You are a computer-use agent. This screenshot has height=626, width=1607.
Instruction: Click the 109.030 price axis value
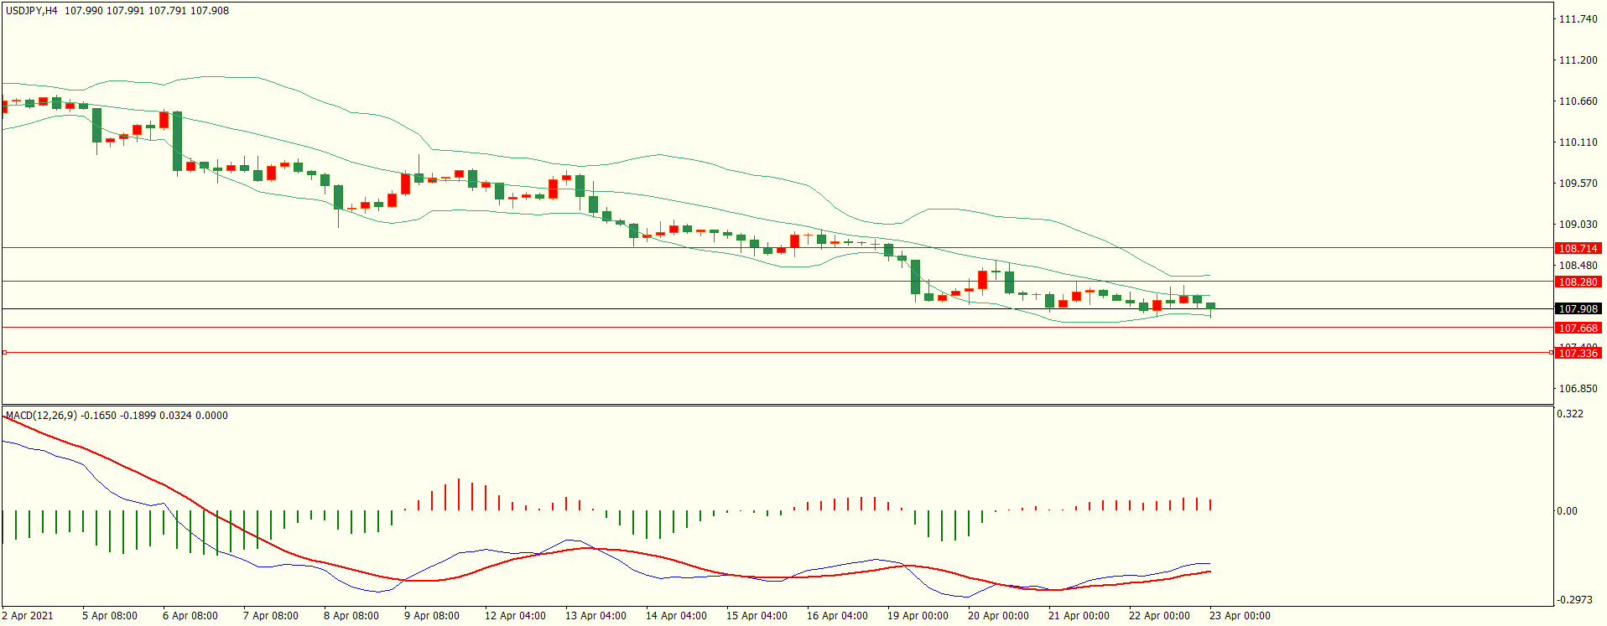(1578, 225)
